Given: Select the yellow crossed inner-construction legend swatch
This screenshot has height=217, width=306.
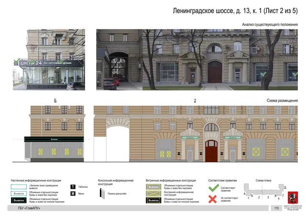Looking at the screenshot, I should 153,194.
